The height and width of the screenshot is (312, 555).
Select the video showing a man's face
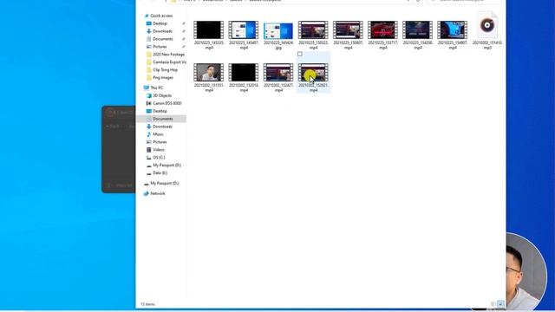208,77
